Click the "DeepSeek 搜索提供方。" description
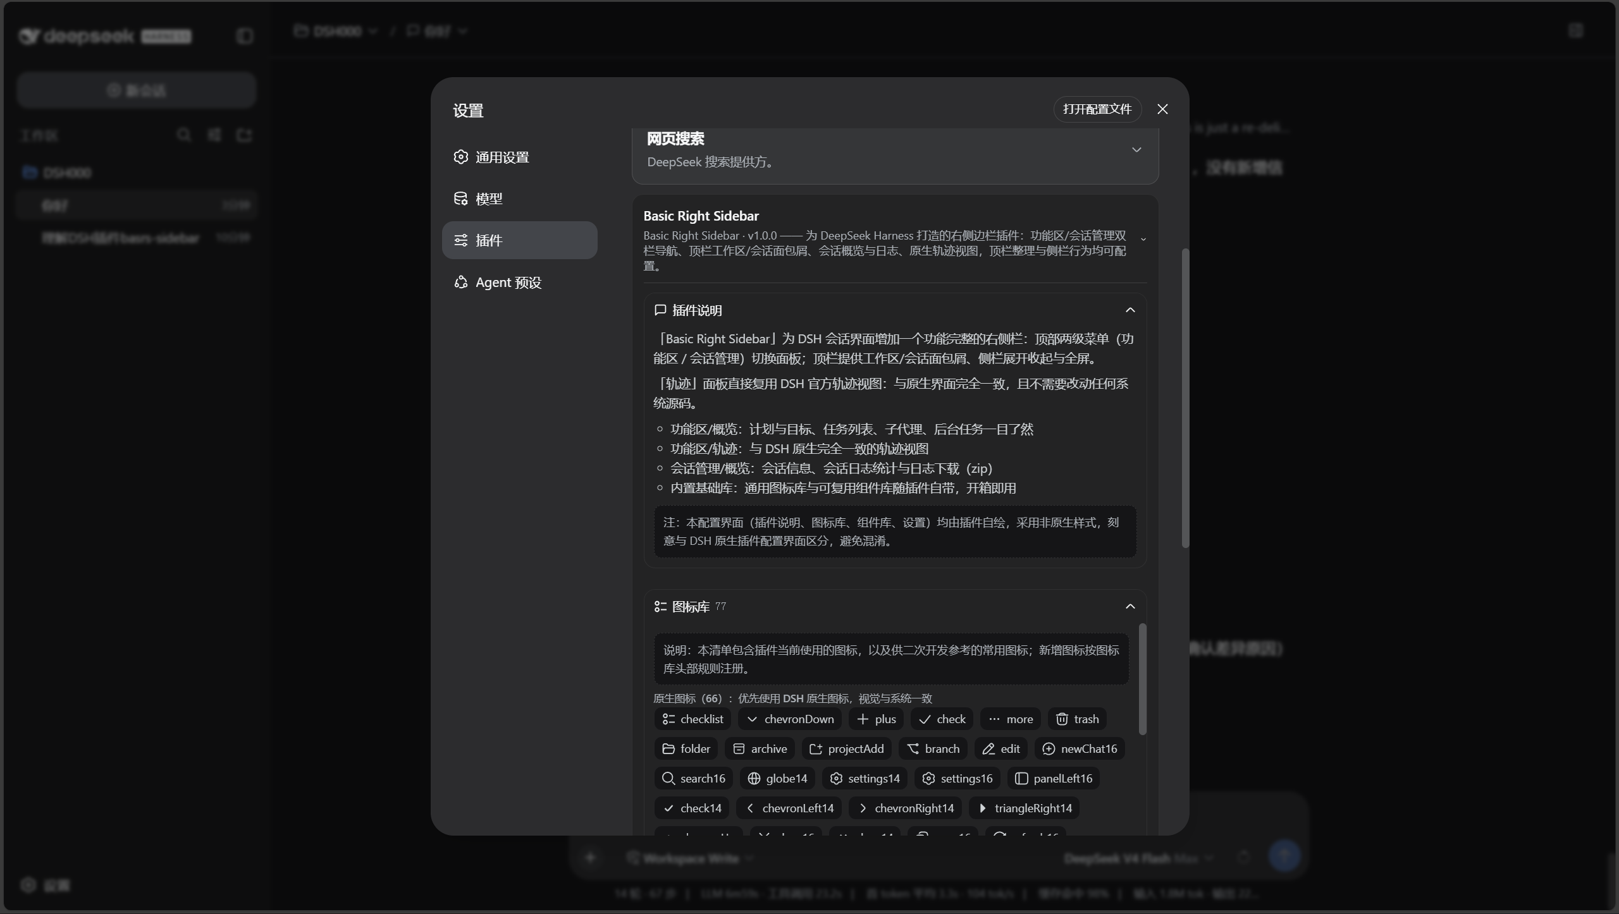The width and height of the screenshot is (1619, 914). (x=713, y=162)
